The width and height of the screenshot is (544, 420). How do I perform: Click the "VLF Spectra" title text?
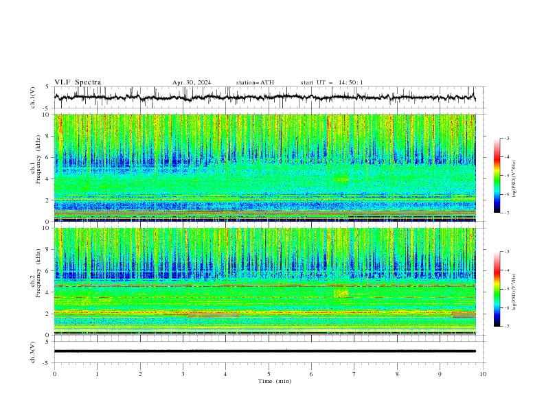(x=78, y=82)
